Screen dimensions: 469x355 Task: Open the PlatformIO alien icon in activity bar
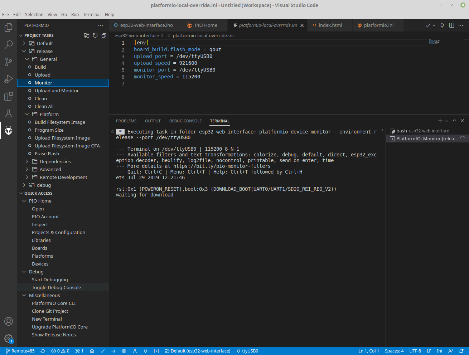click(9, 131)
